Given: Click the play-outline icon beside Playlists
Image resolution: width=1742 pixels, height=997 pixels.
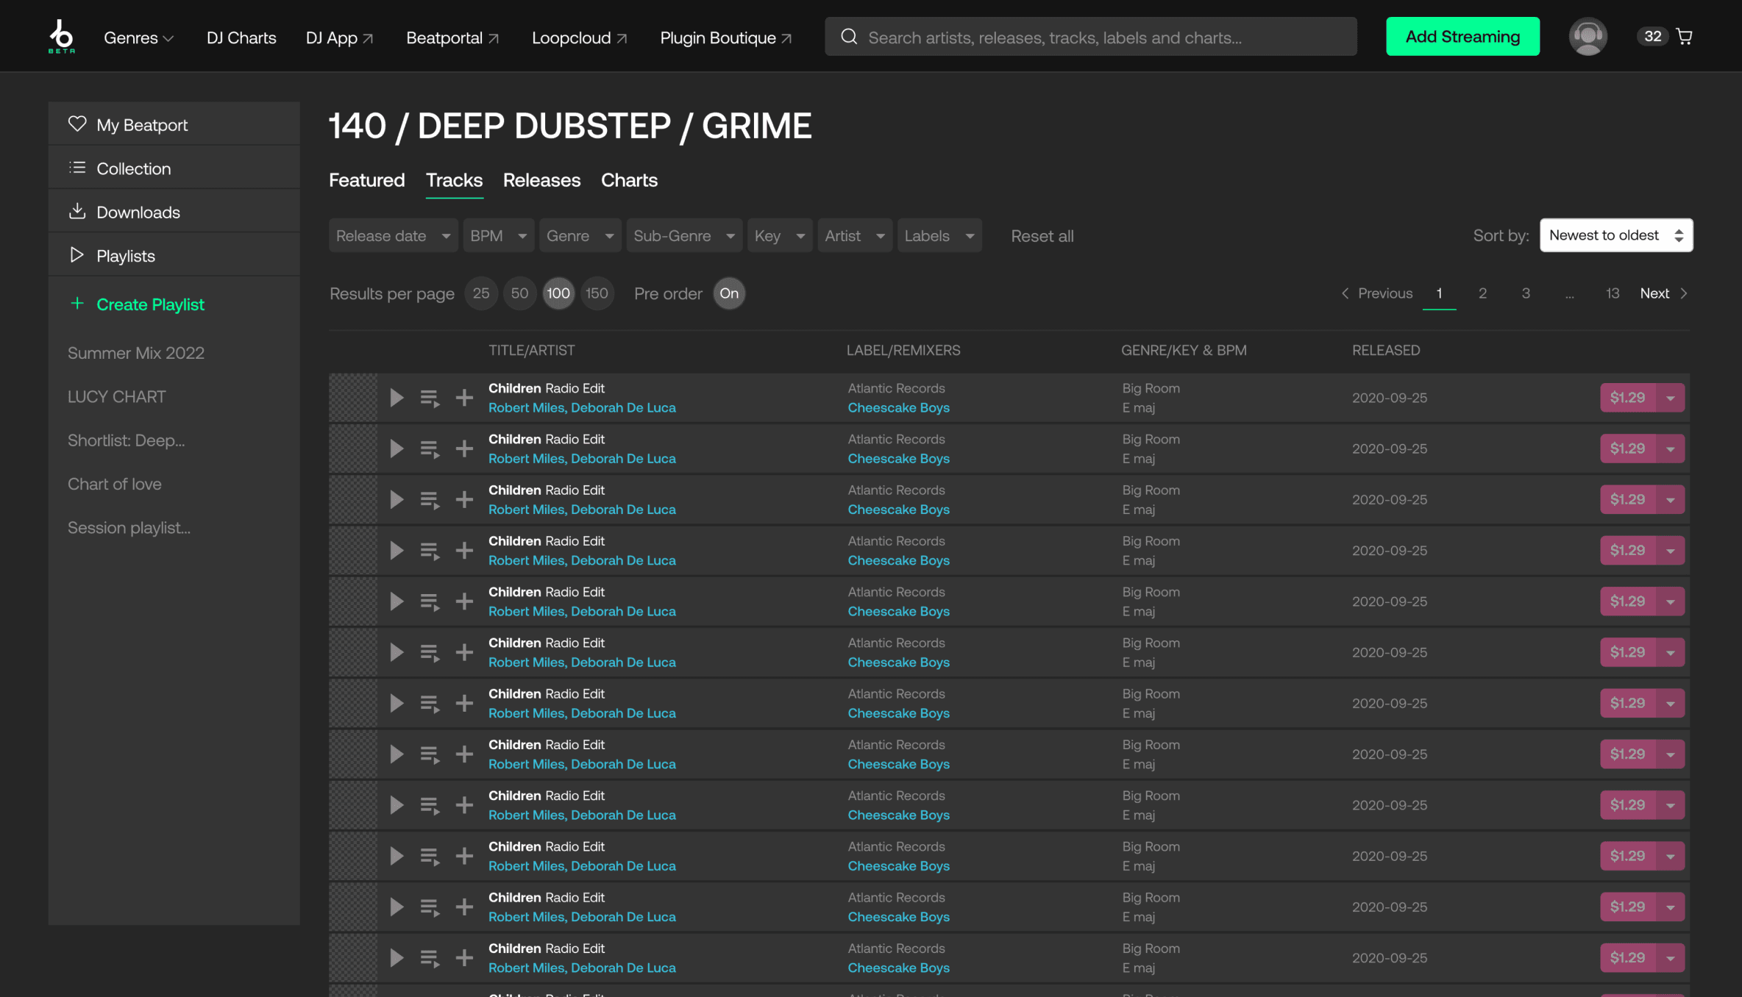Looking at the screenshot, I should pyautogui.click(x=77, y=254).
